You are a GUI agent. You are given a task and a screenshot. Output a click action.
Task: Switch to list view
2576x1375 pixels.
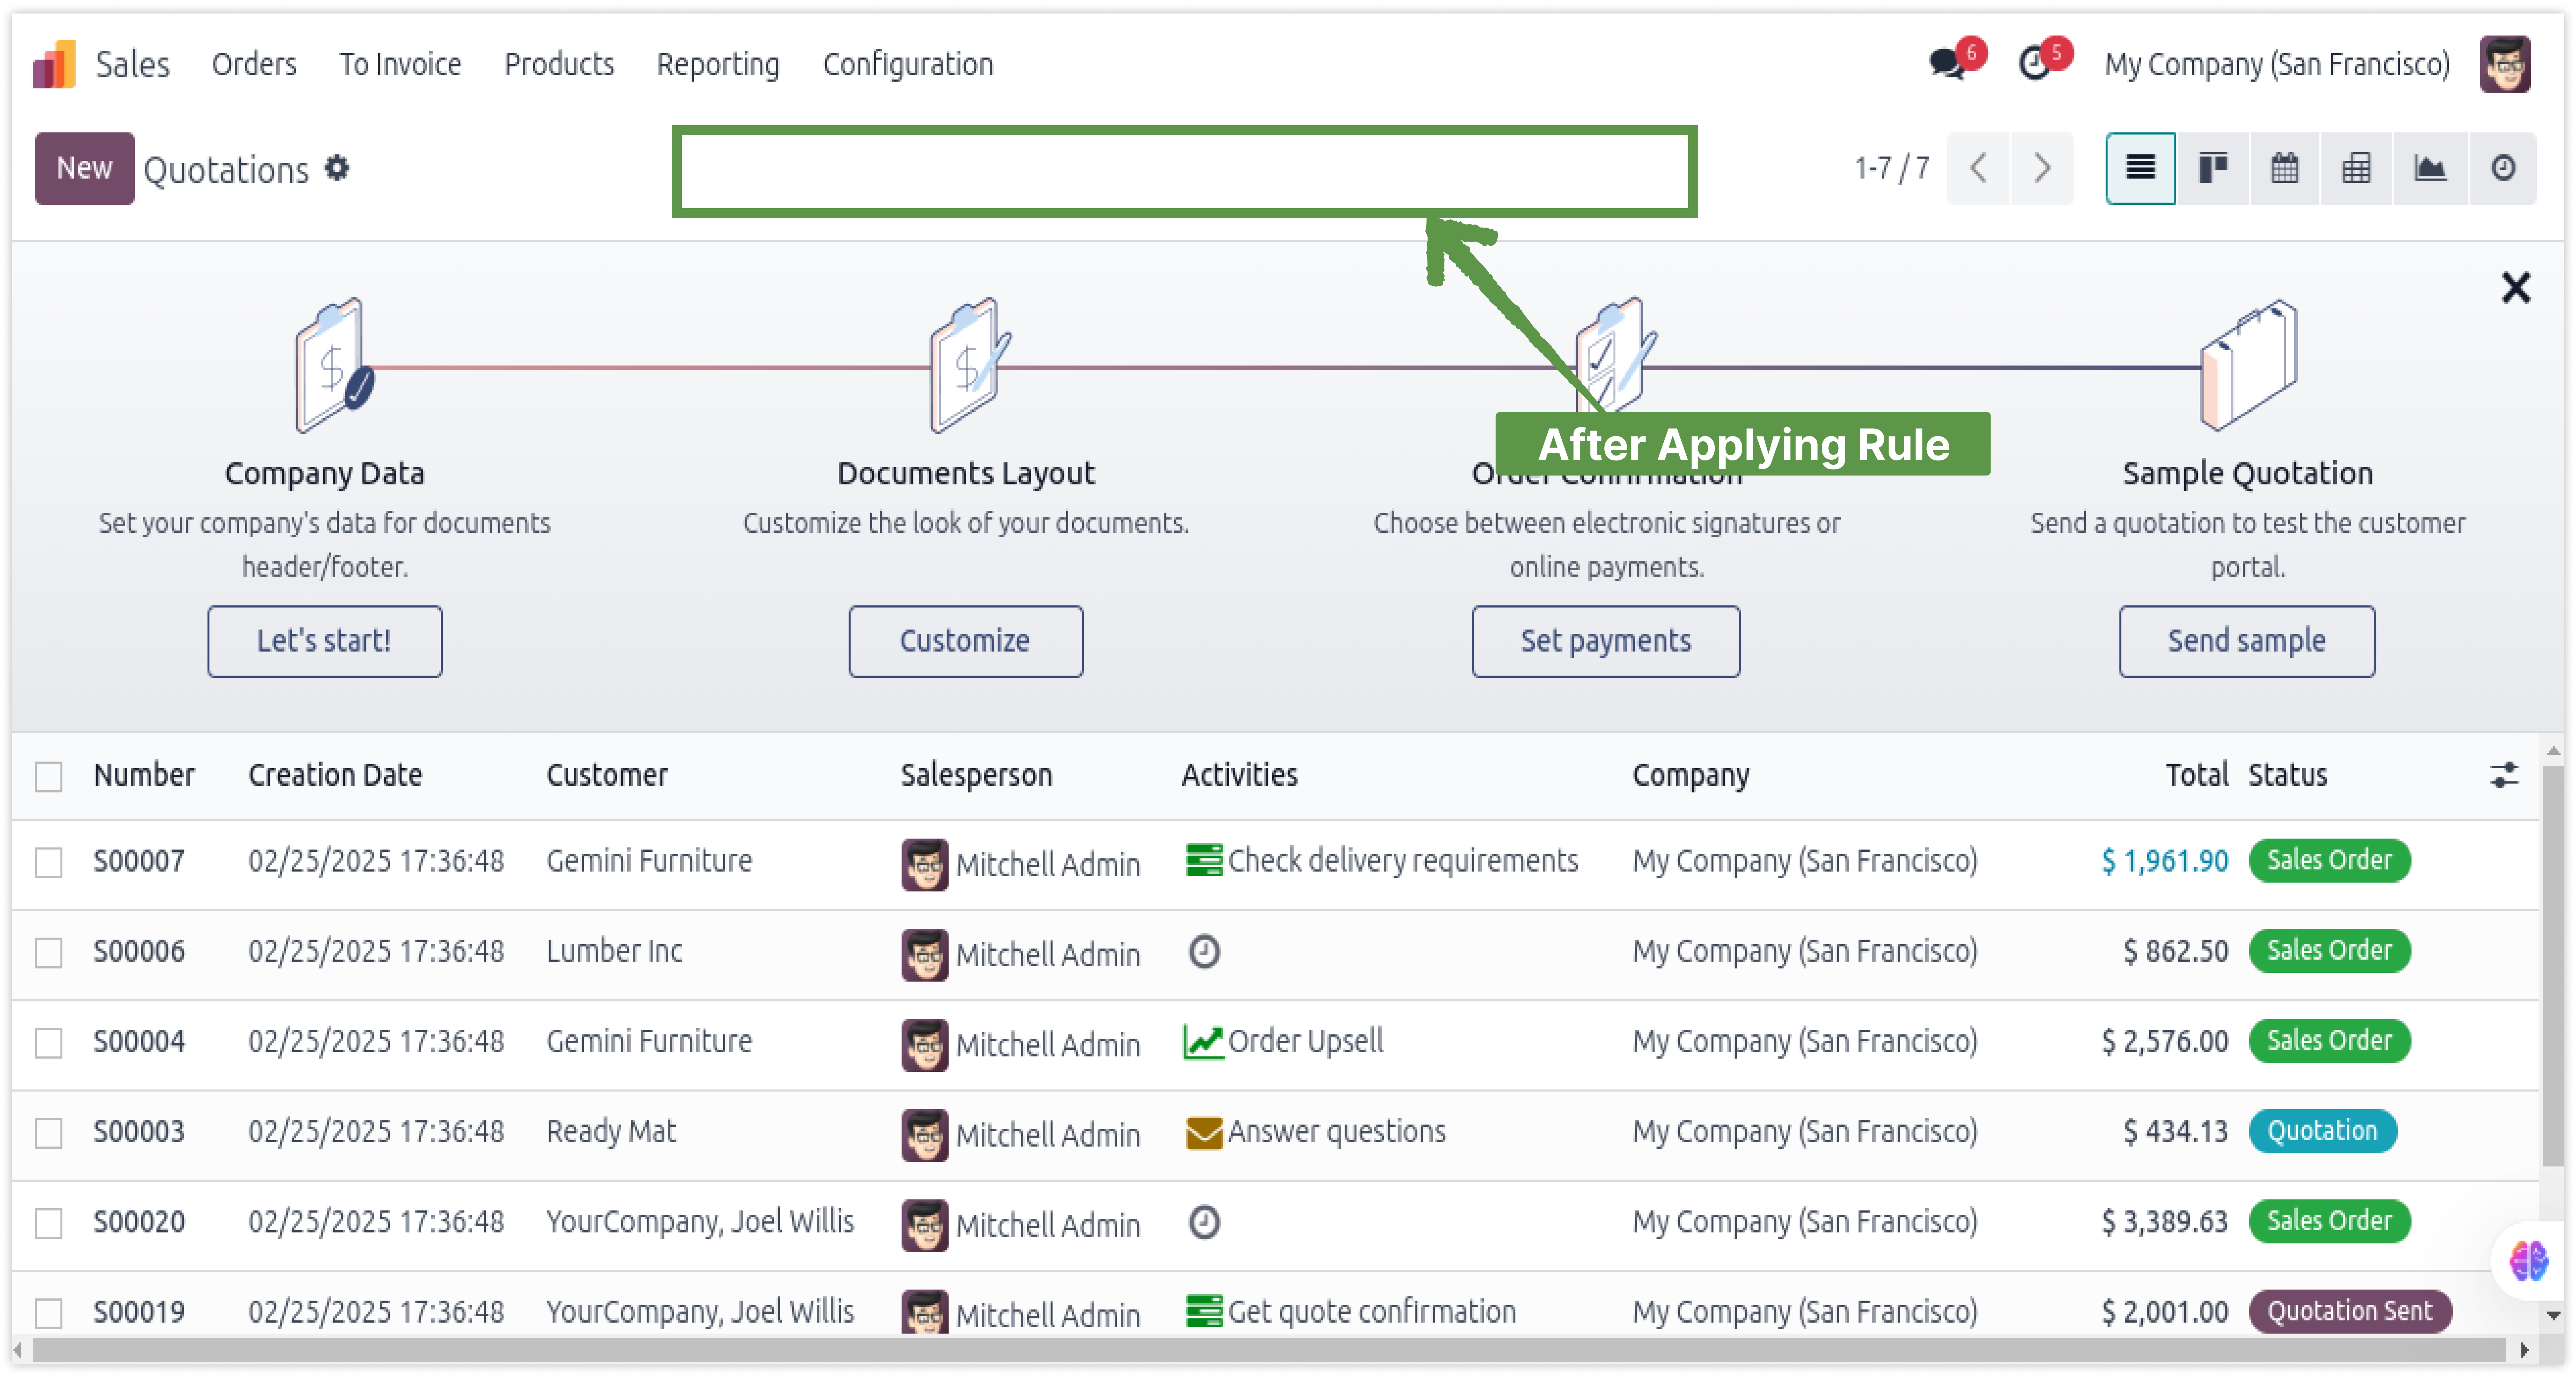(2140, 168)
